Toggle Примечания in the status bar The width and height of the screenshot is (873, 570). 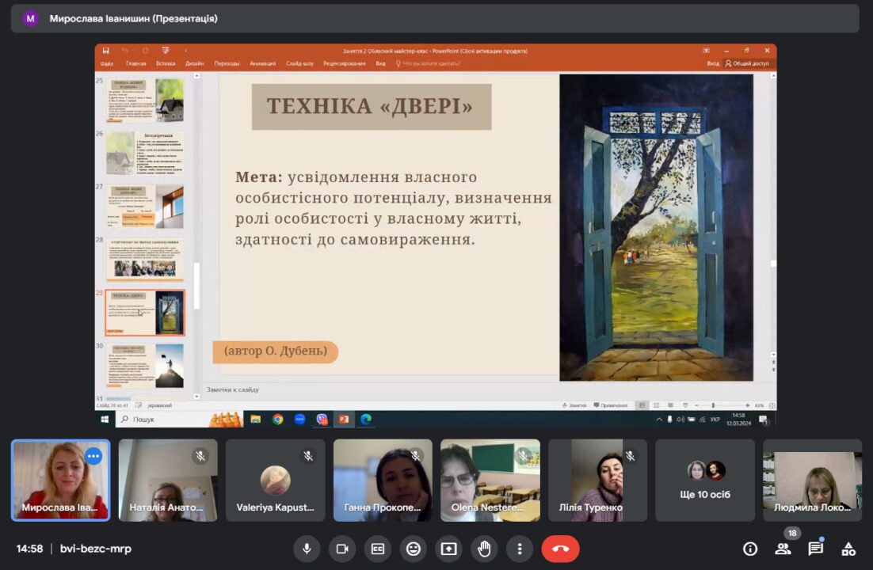611,405
